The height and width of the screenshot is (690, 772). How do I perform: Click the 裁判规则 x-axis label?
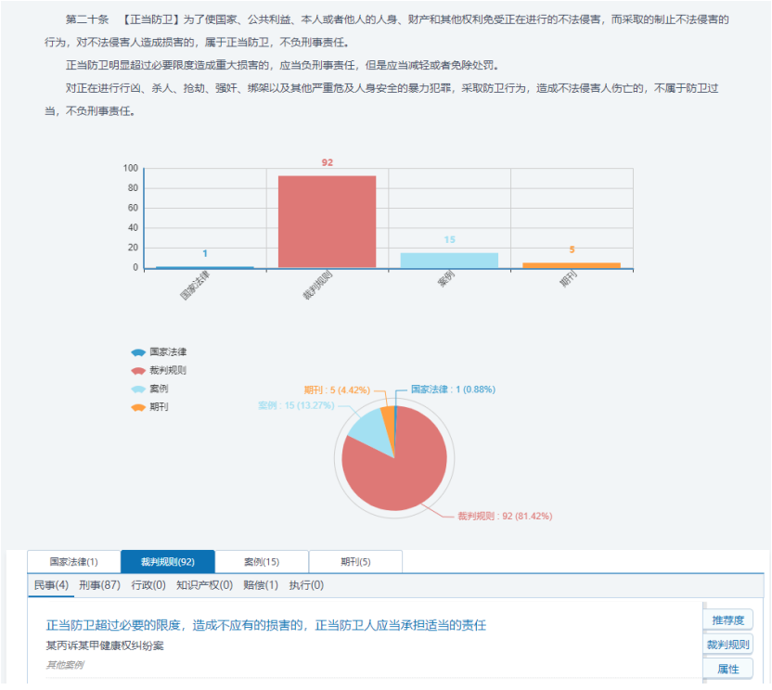317,286
